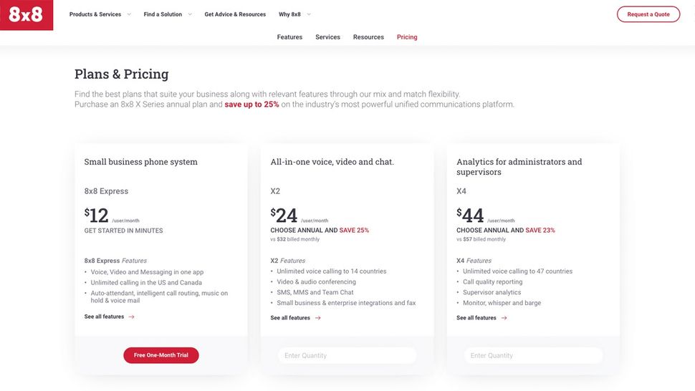Expand the Why 8x8 dropdown
This screenshot has width=695, height=391.
pos(294,14)
